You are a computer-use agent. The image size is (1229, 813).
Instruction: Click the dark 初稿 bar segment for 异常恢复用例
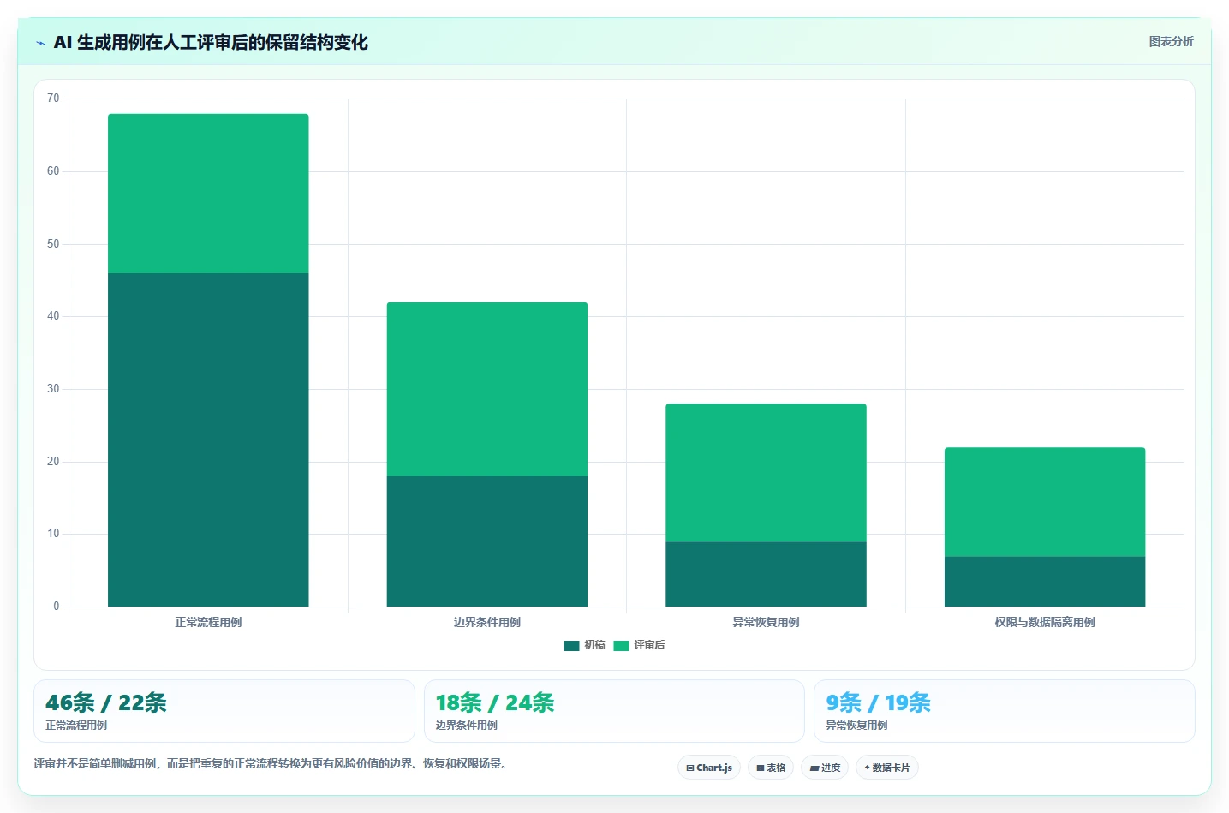click(766, 574)
